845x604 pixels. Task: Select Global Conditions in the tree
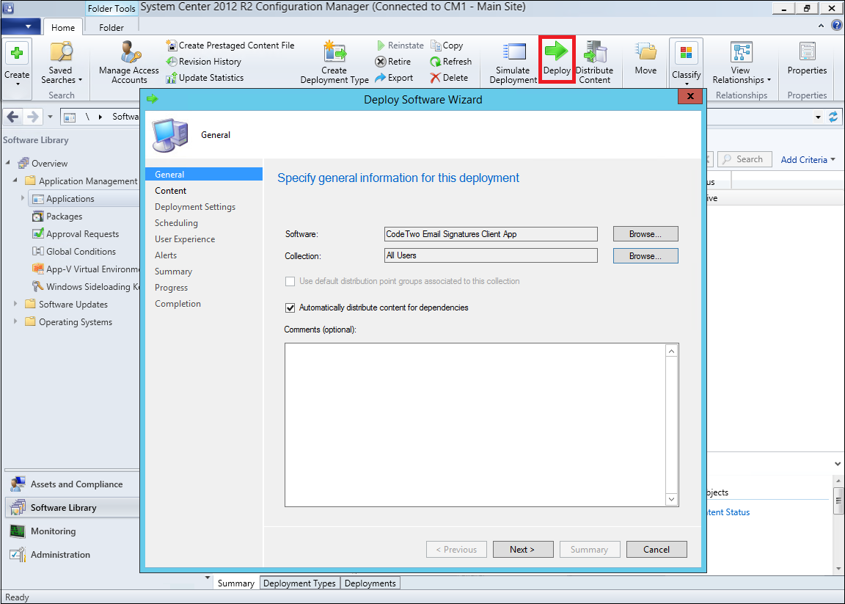pyautogui.click(x=81, y=251)
